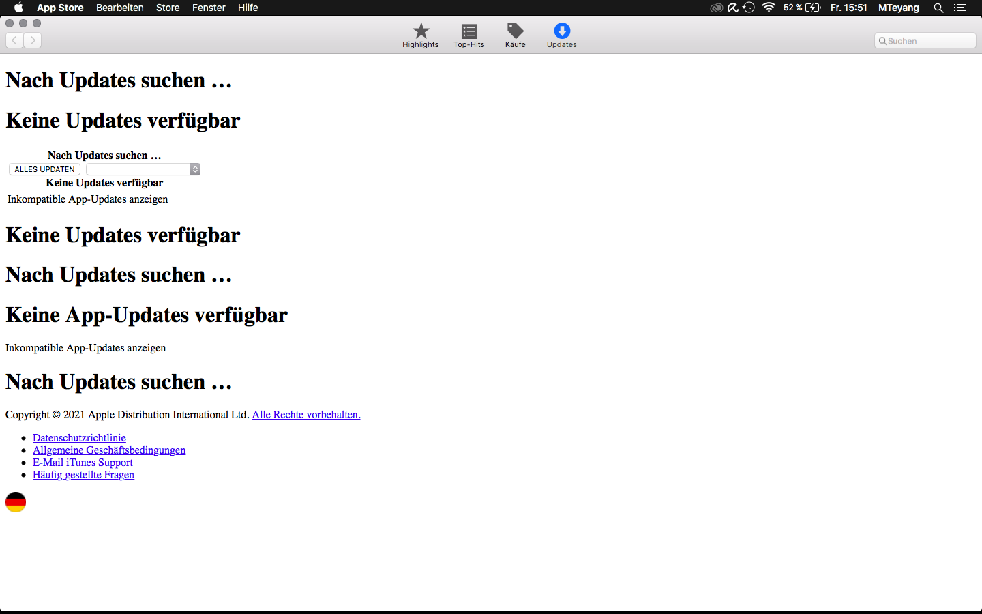Viewport: 982px width, 614px height.
Task: Follow the Alle Rechte vorbehalten link
Action: click(306, 415)
